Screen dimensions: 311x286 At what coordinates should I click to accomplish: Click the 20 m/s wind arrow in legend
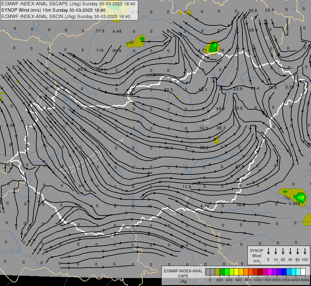(283, 251)
